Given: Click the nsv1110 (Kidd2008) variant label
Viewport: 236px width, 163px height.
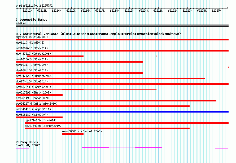Looking at the screenshot, I should [30, 43].
